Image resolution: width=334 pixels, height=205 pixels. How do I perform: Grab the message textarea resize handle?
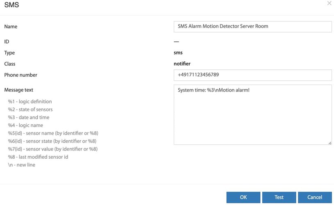(330, 143)
